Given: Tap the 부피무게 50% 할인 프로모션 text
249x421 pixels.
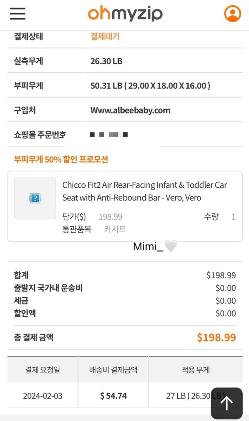Looking at the screenshot, I should pos(61,159).
